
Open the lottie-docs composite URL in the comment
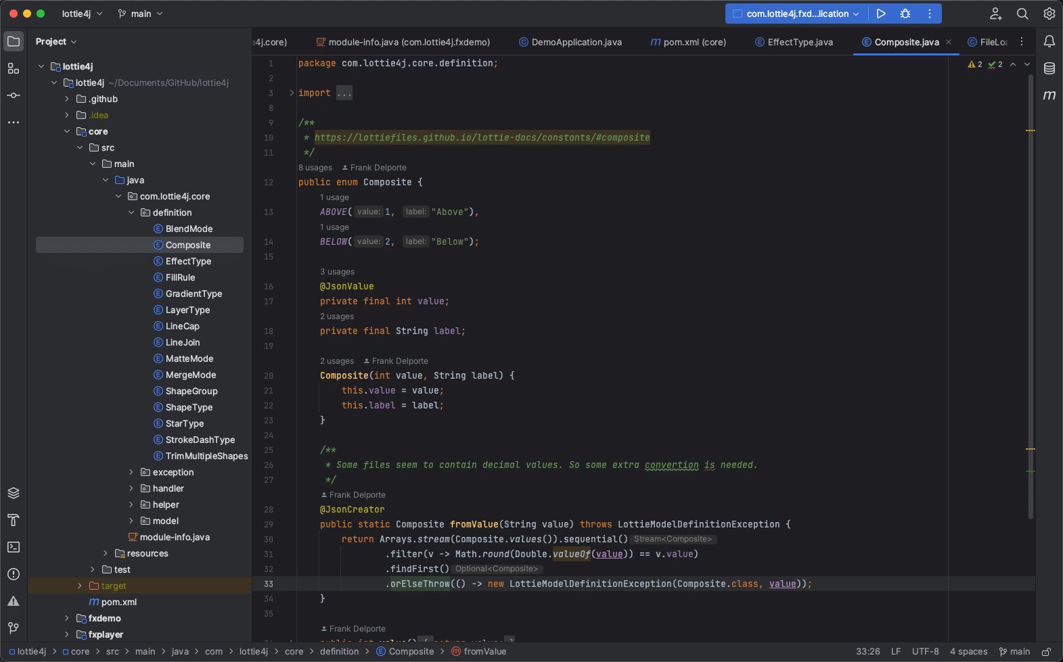[482, 137]
